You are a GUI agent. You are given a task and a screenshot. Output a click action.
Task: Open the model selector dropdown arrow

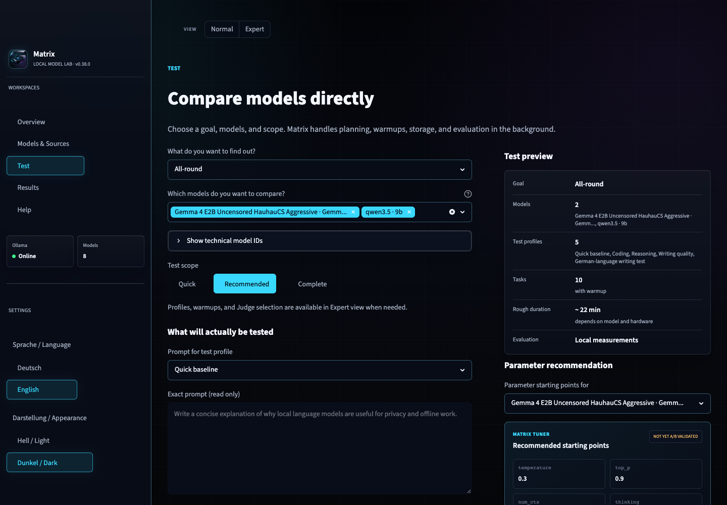[462, 212]
